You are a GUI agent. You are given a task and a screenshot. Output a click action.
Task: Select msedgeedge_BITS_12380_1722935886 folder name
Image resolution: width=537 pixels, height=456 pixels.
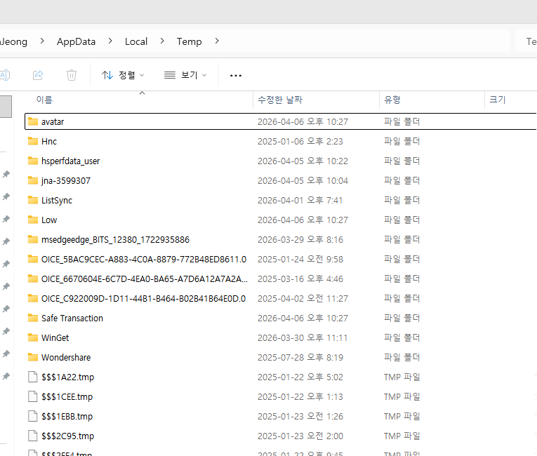click(x=115, y=240)
